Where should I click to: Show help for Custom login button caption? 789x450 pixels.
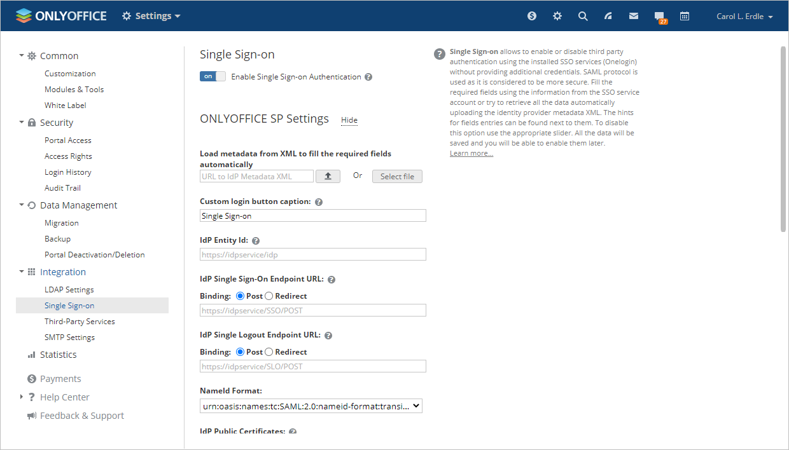click(x=319, y=202)
